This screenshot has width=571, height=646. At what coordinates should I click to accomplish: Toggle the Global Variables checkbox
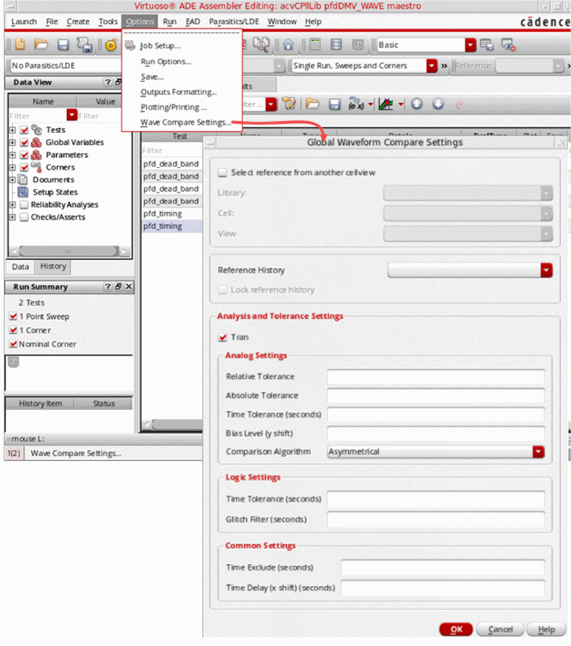tap(24, 142)
